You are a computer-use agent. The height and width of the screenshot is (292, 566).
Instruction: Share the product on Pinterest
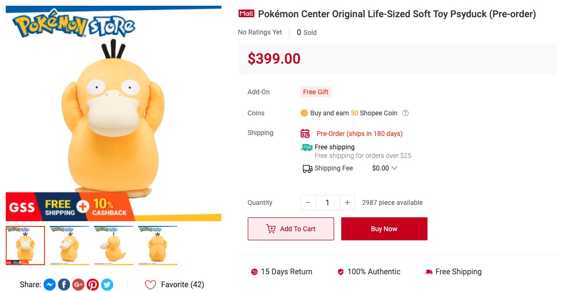click(x=92, y=284)
